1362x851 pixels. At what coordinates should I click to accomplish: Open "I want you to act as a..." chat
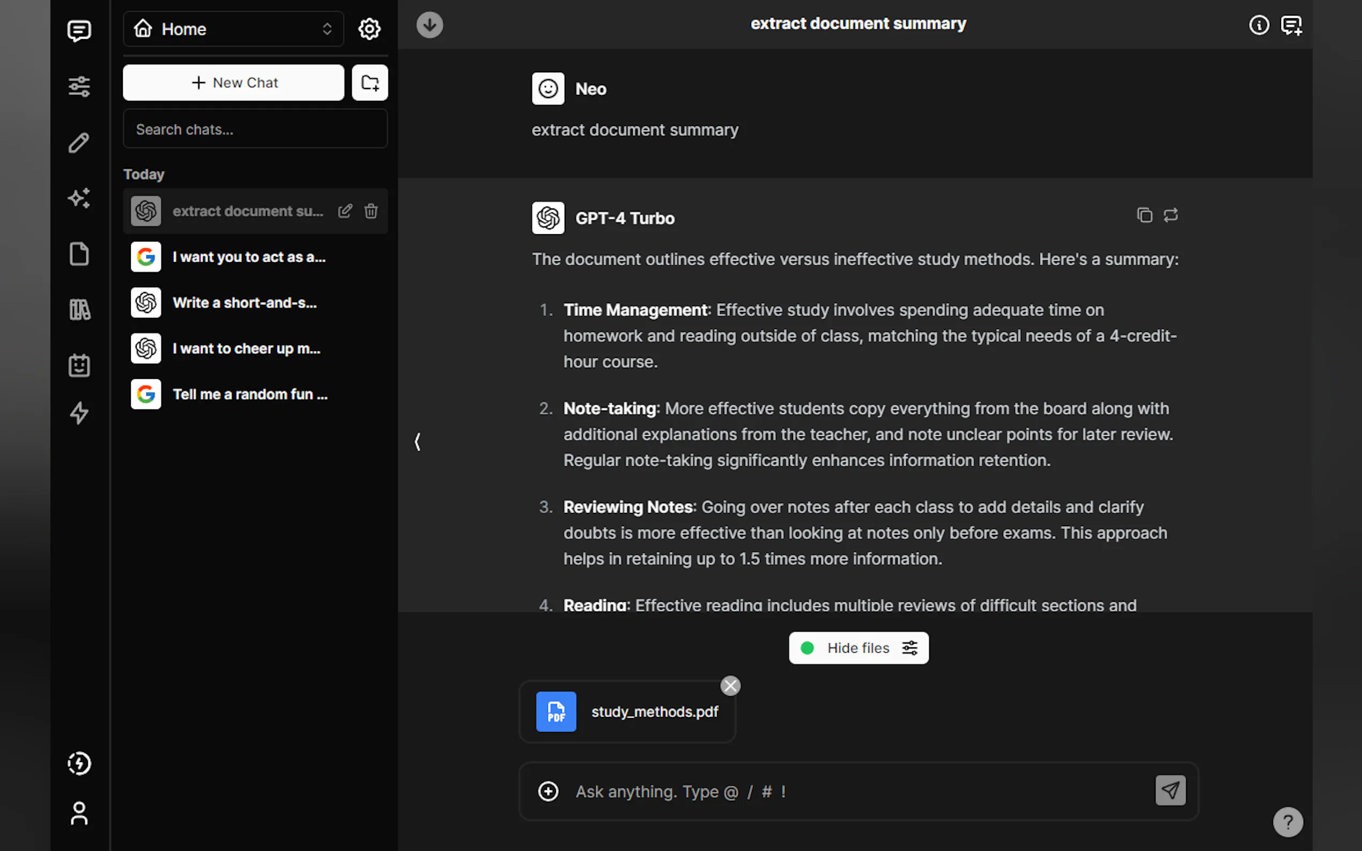click(x=248, y=257)
